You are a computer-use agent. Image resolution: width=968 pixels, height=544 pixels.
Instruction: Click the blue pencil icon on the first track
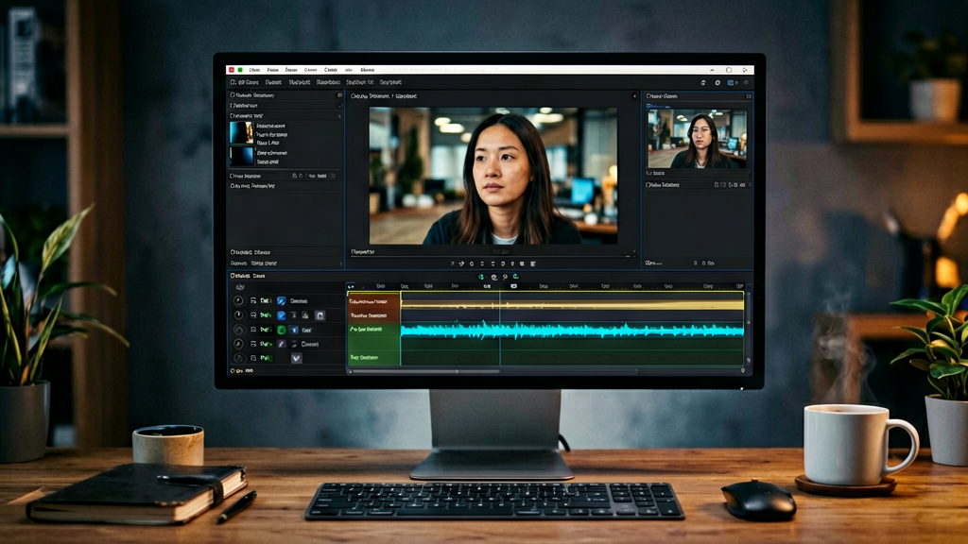(282, 301)
